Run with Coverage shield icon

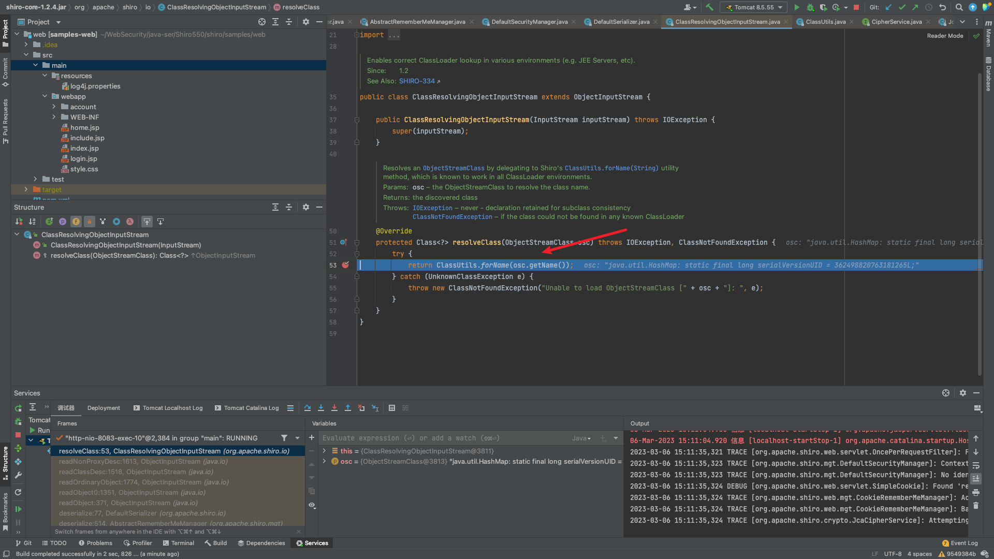(824, 7)
